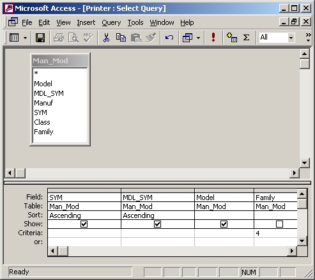Select Manuf field in Man_Mod table
The image size is (315, 280).
point(60,103)
